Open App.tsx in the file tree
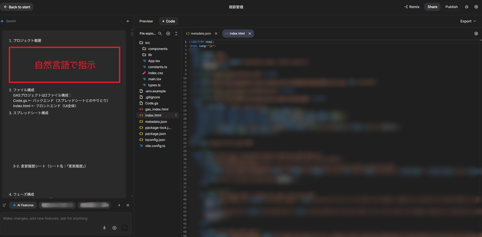Screen dimensions: 482x237 (158, 61)
